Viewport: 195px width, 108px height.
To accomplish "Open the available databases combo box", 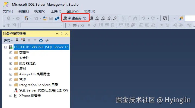I will (42, 25).
